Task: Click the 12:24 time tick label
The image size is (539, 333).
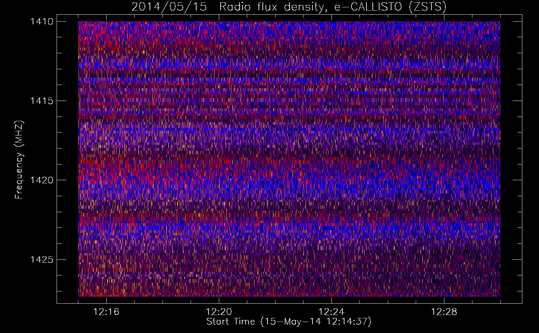Action: point(331,312)
